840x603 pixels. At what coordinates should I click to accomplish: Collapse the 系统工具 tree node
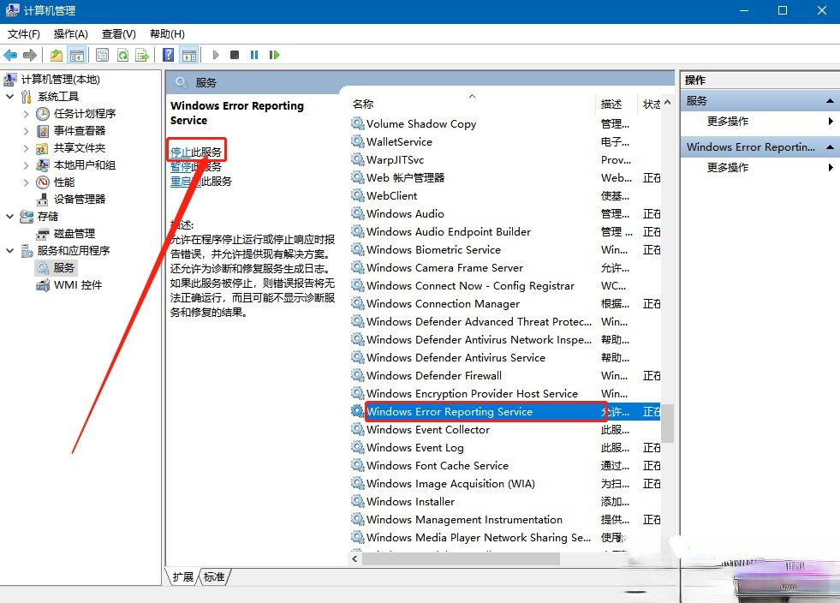coord(9,97)
